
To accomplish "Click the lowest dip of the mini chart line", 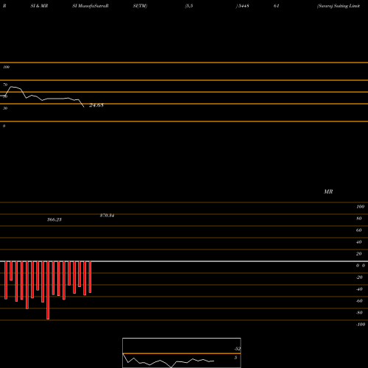I will (171, 367).
